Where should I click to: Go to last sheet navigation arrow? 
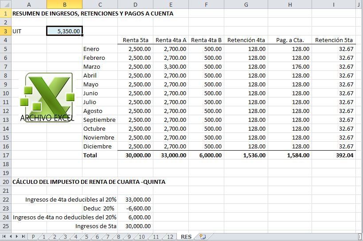[x=23, y=237]
